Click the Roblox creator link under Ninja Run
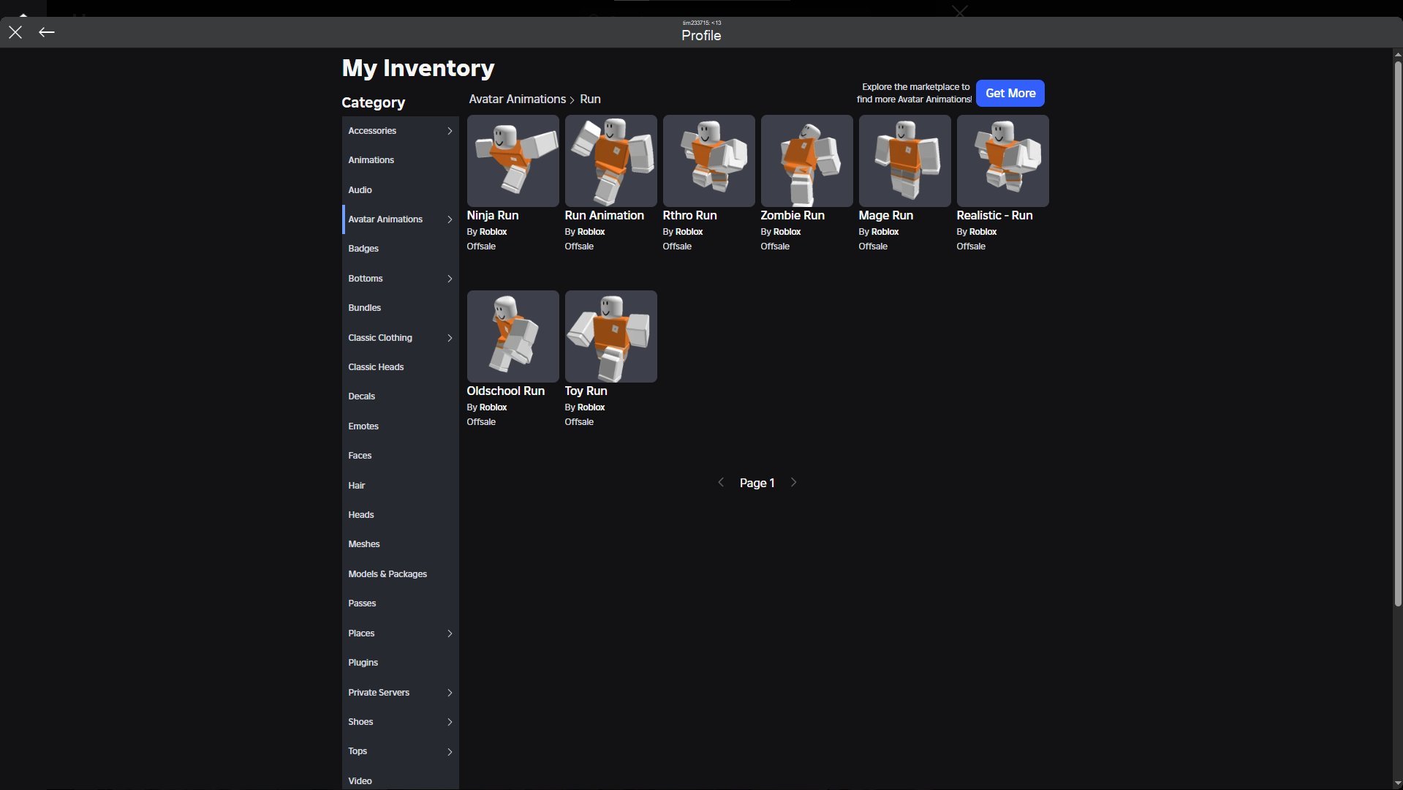Viewport: 1403px width, 790px height. point(493,232)
